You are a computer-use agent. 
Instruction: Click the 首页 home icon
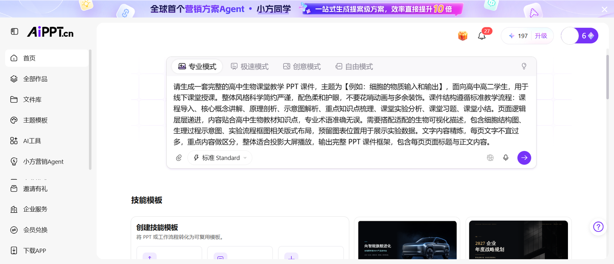[x=14, y=58]
